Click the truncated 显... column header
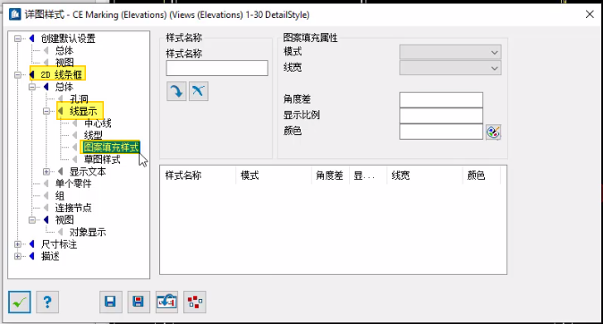The image size is (603, 324). [x=368, y=175]
